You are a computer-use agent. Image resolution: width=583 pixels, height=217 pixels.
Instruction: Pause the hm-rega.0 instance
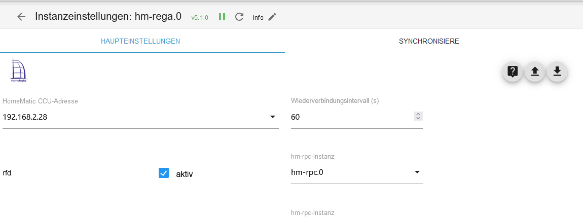pos(222,17)
